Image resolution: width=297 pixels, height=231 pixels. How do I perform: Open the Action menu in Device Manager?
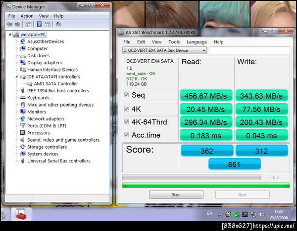27,16
